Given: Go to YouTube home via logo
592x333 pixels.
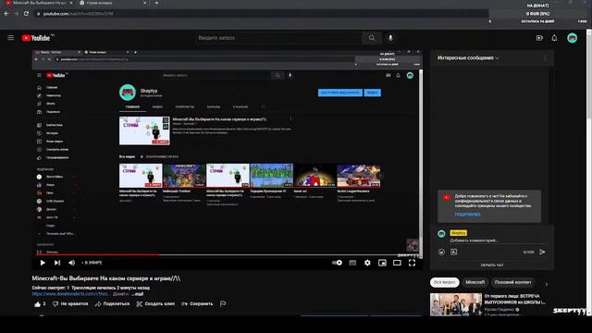Looking at the screenshot, I should [36, 38].
